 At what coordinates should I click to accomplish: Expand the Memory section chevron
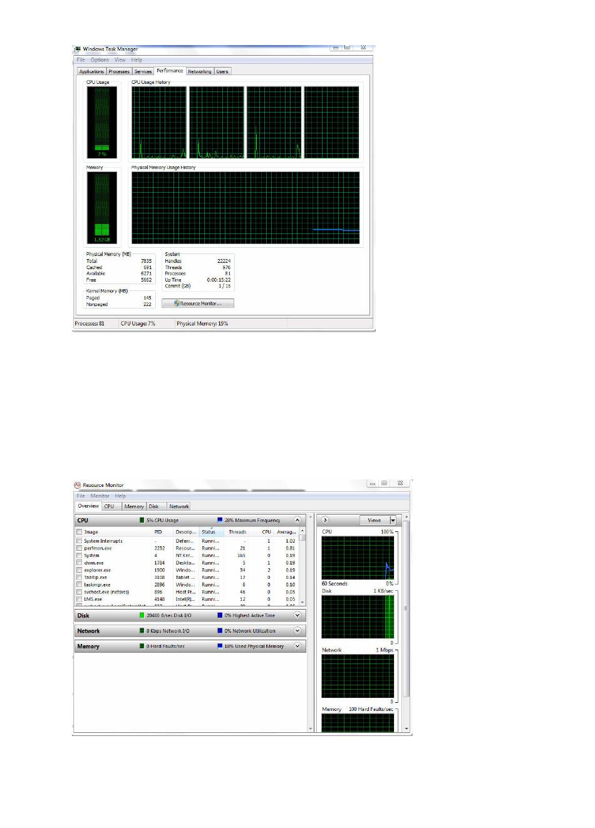[x=297, y=646]
